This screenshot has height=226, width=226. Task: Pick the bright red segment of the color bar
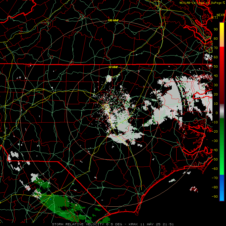click(222, 53)
